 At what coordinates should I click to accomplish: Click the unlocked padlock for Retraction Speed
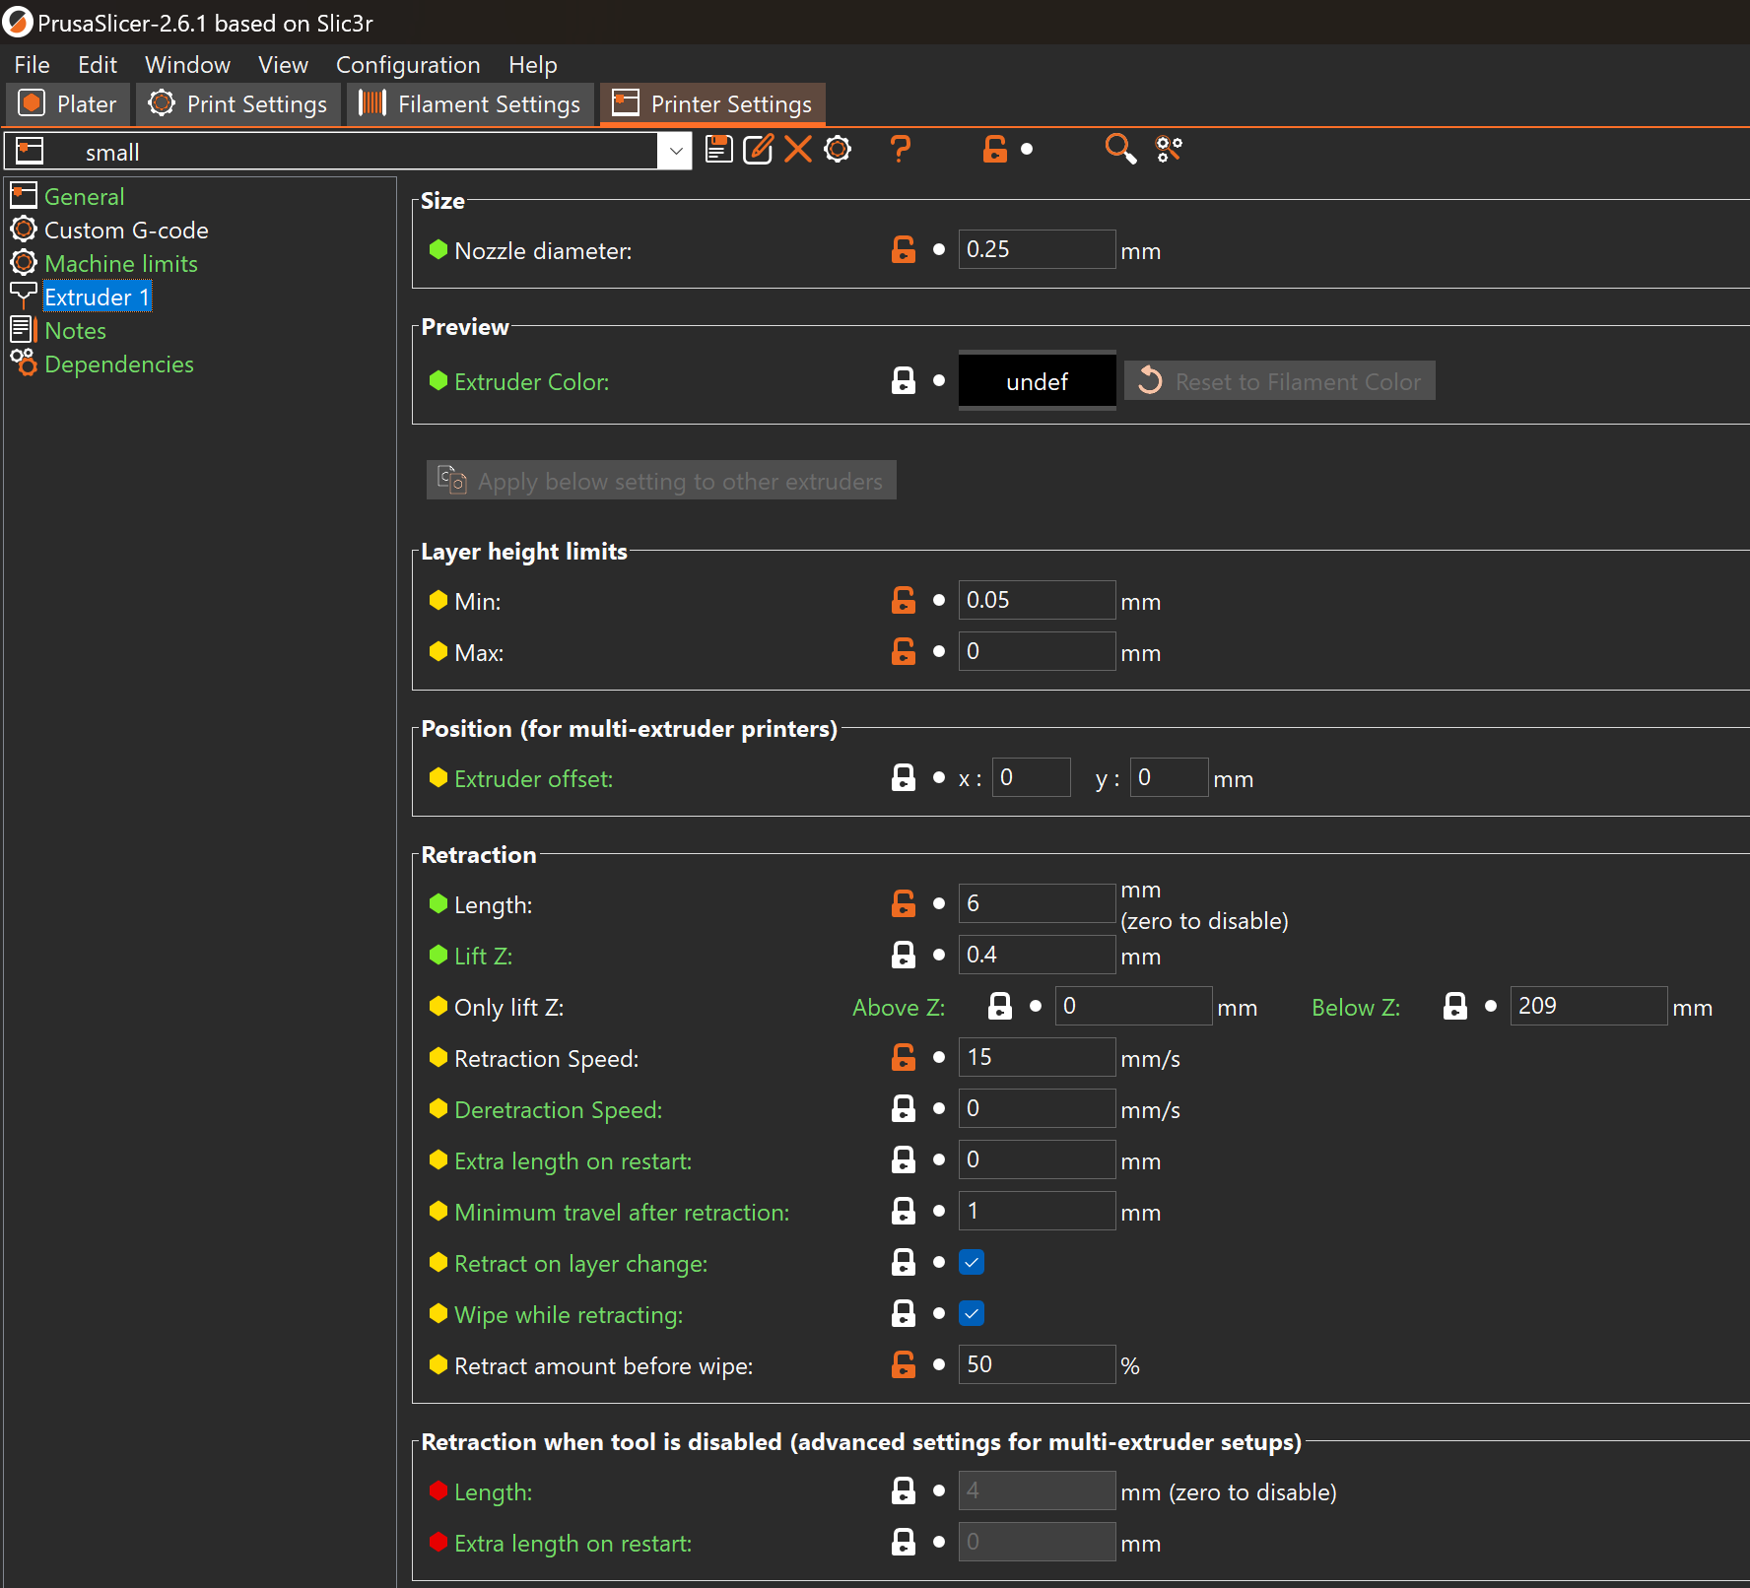[904, 1057]
